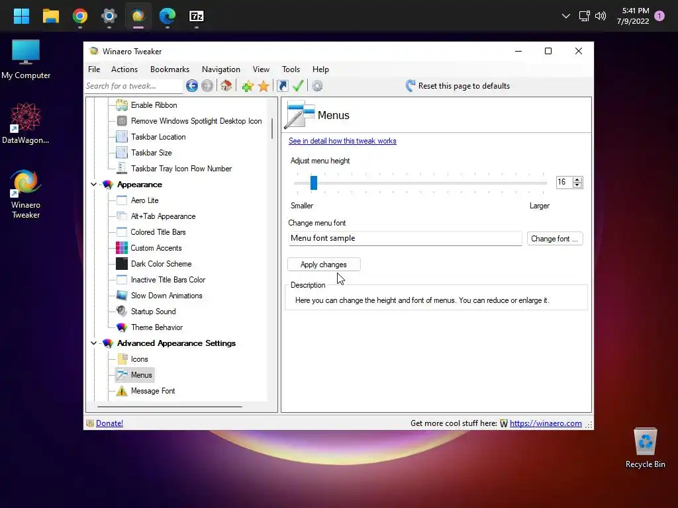Open the File menu

94,69
